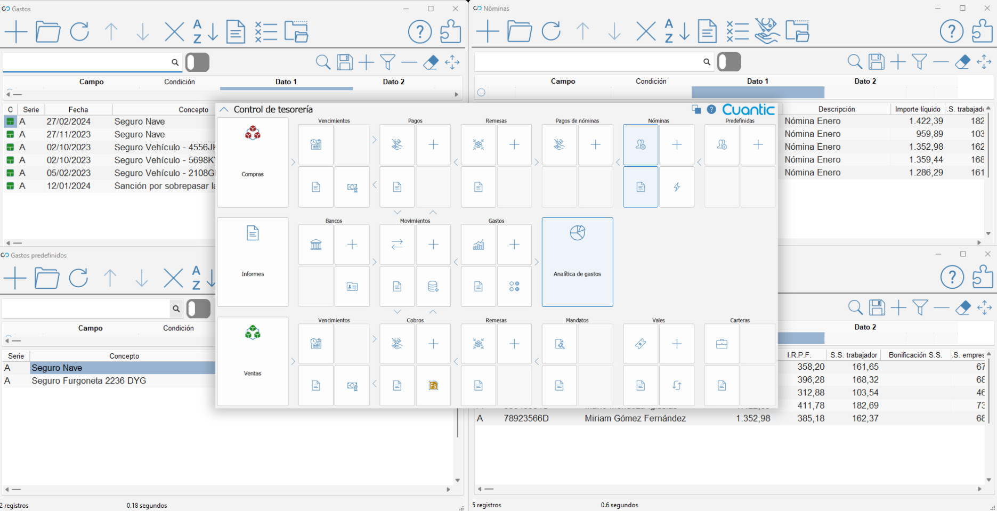The width and height of the screenshot is (997, 511).
Task: Open Bancos bank building icon
Action: click(316, 245)
